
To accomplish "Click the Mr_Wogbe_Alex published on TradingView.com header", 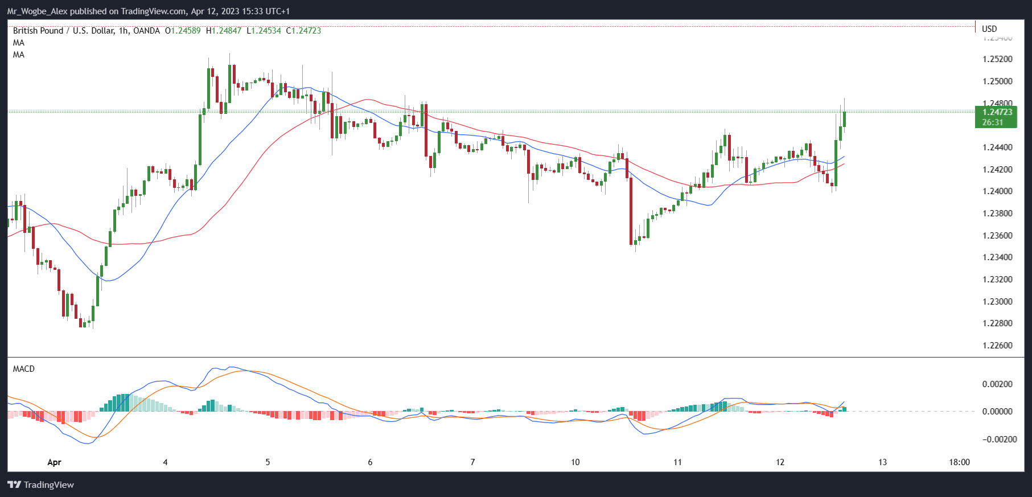I will [149, 11].
